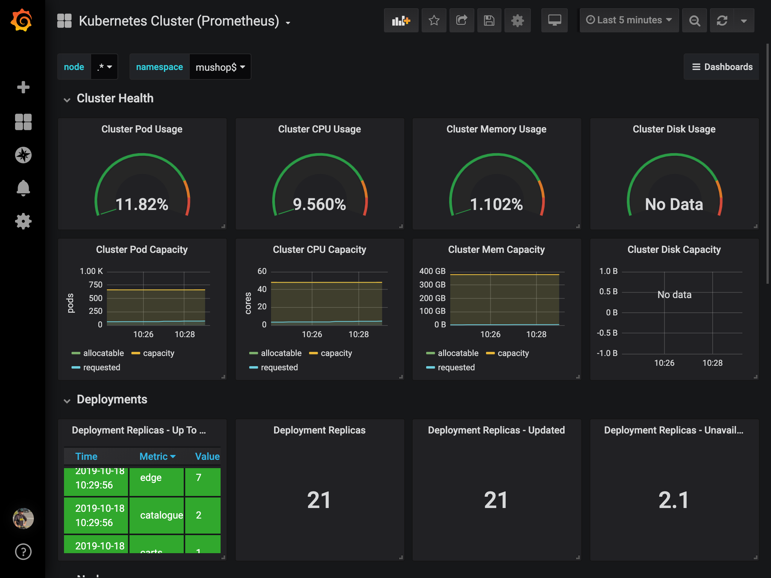Image resolution: width=771 pixels, height=578 pixels.
Task: Star this dashboard as favorite
Action: click(434, 20)
